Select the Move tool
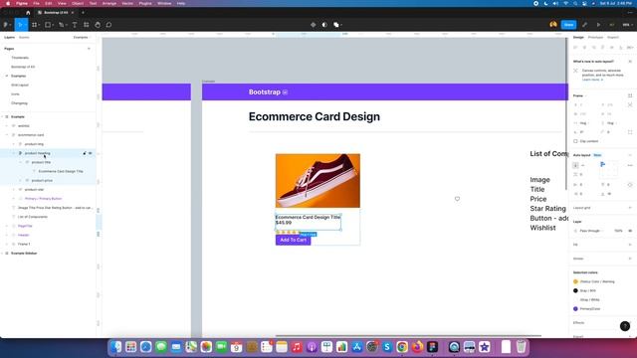This screenshot has height=358, width=637. coord(20,25)
